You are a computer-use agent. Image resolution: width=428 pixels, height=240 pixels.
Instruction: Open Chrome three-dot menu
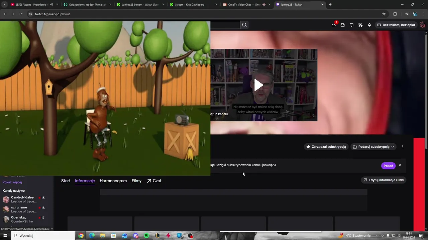[423, 14]
